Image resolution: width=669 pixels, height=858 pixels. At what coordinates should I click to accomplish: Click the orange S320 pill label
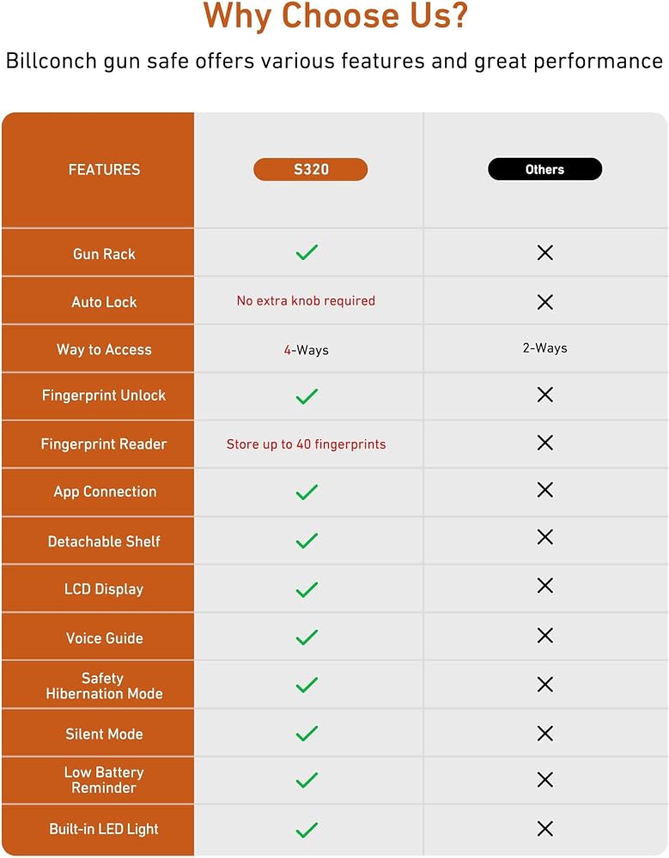[x=311, y=169]
